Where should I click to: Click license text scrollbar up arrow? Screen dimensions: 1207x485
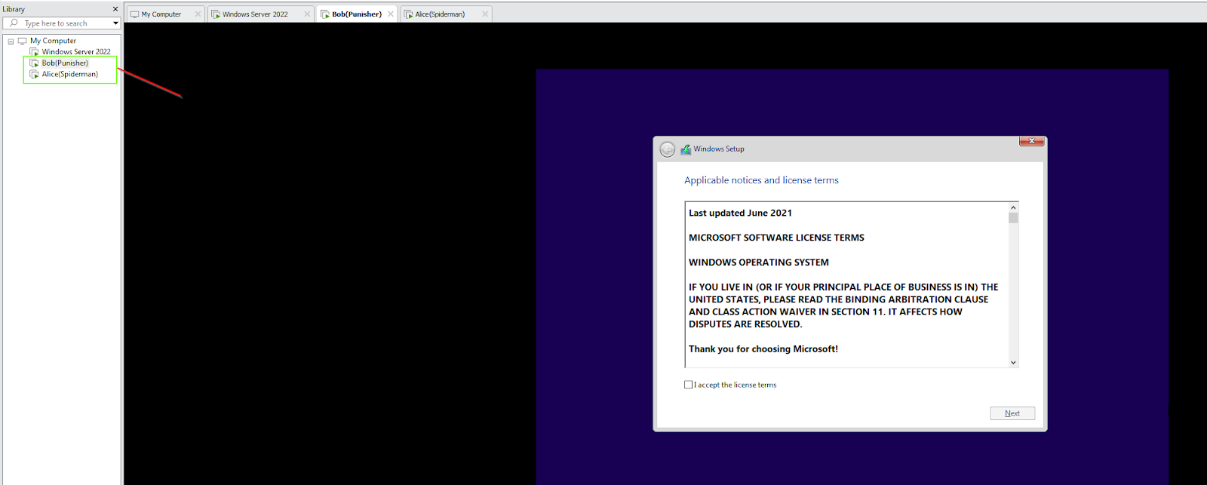1013,207
